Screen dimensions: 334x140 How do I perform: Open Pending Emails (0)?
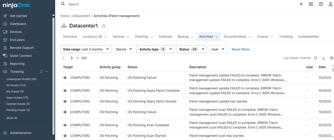(x=18, y=110)
